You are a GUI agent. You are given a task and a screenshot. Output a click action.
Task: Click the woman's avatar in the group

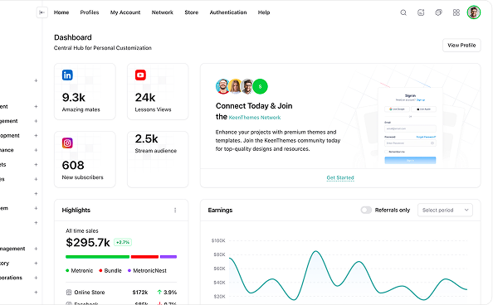click(x=235, y=86)
